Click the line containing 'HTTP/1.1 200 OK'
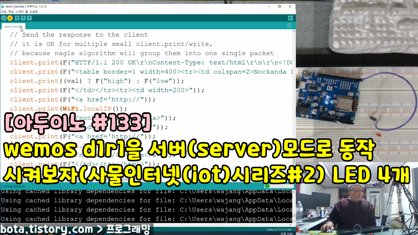This screenshot has width=418, height=235. [151, 62]
